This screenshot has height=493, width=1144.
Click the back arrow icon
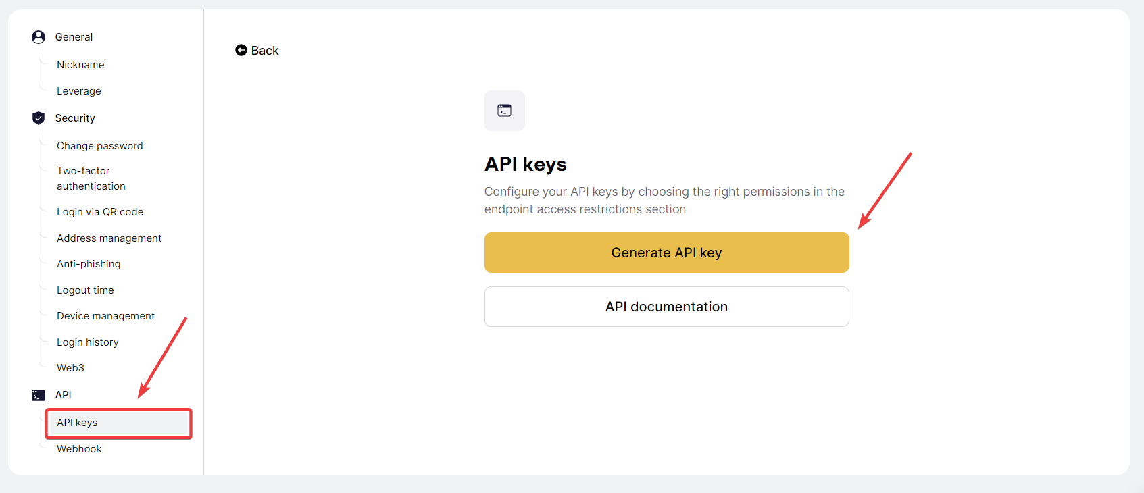click(x=241, y=51)
